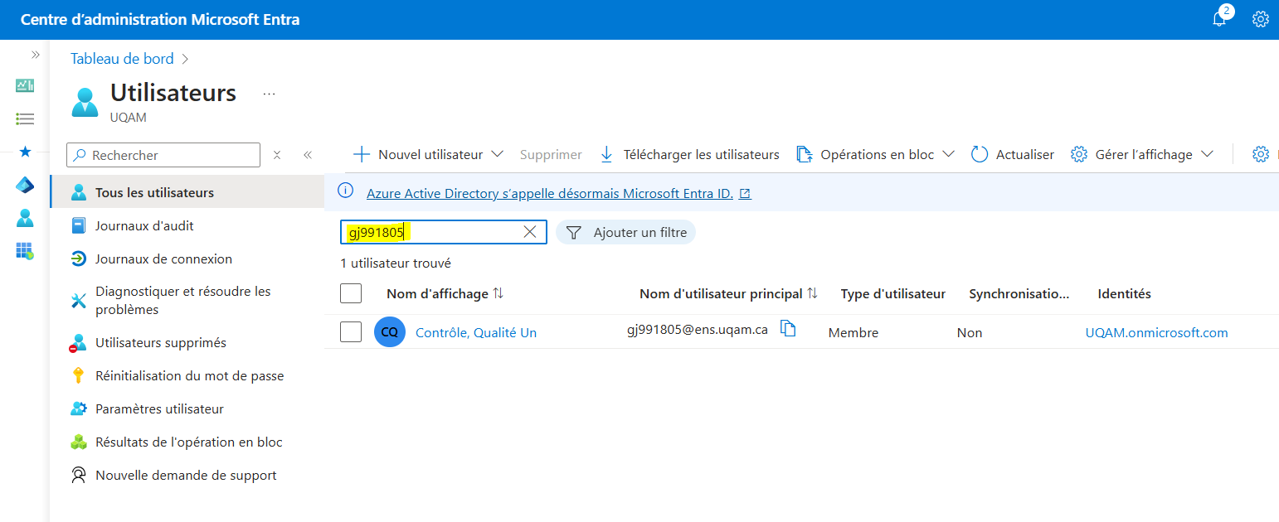Toggle the select-all users checkbox
Image resolution: width=1279 pixels, height=522 pixels.
[x=351, y=293]
